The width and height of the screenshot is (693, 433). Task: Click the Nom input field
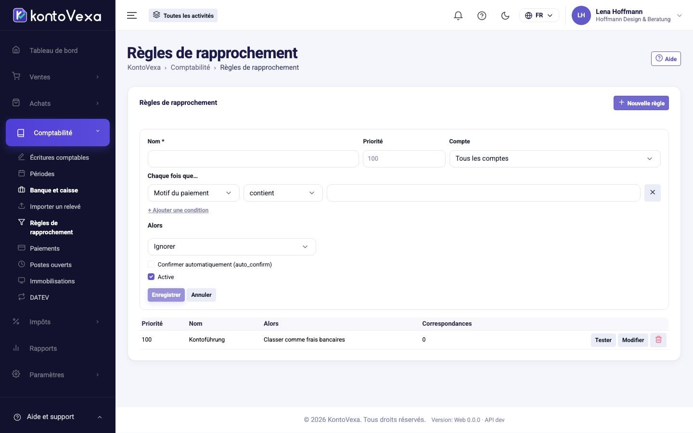point(253,159)
